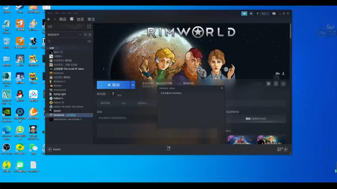
Task: Collapse the 全部 games category
Action: coord(48,48)
